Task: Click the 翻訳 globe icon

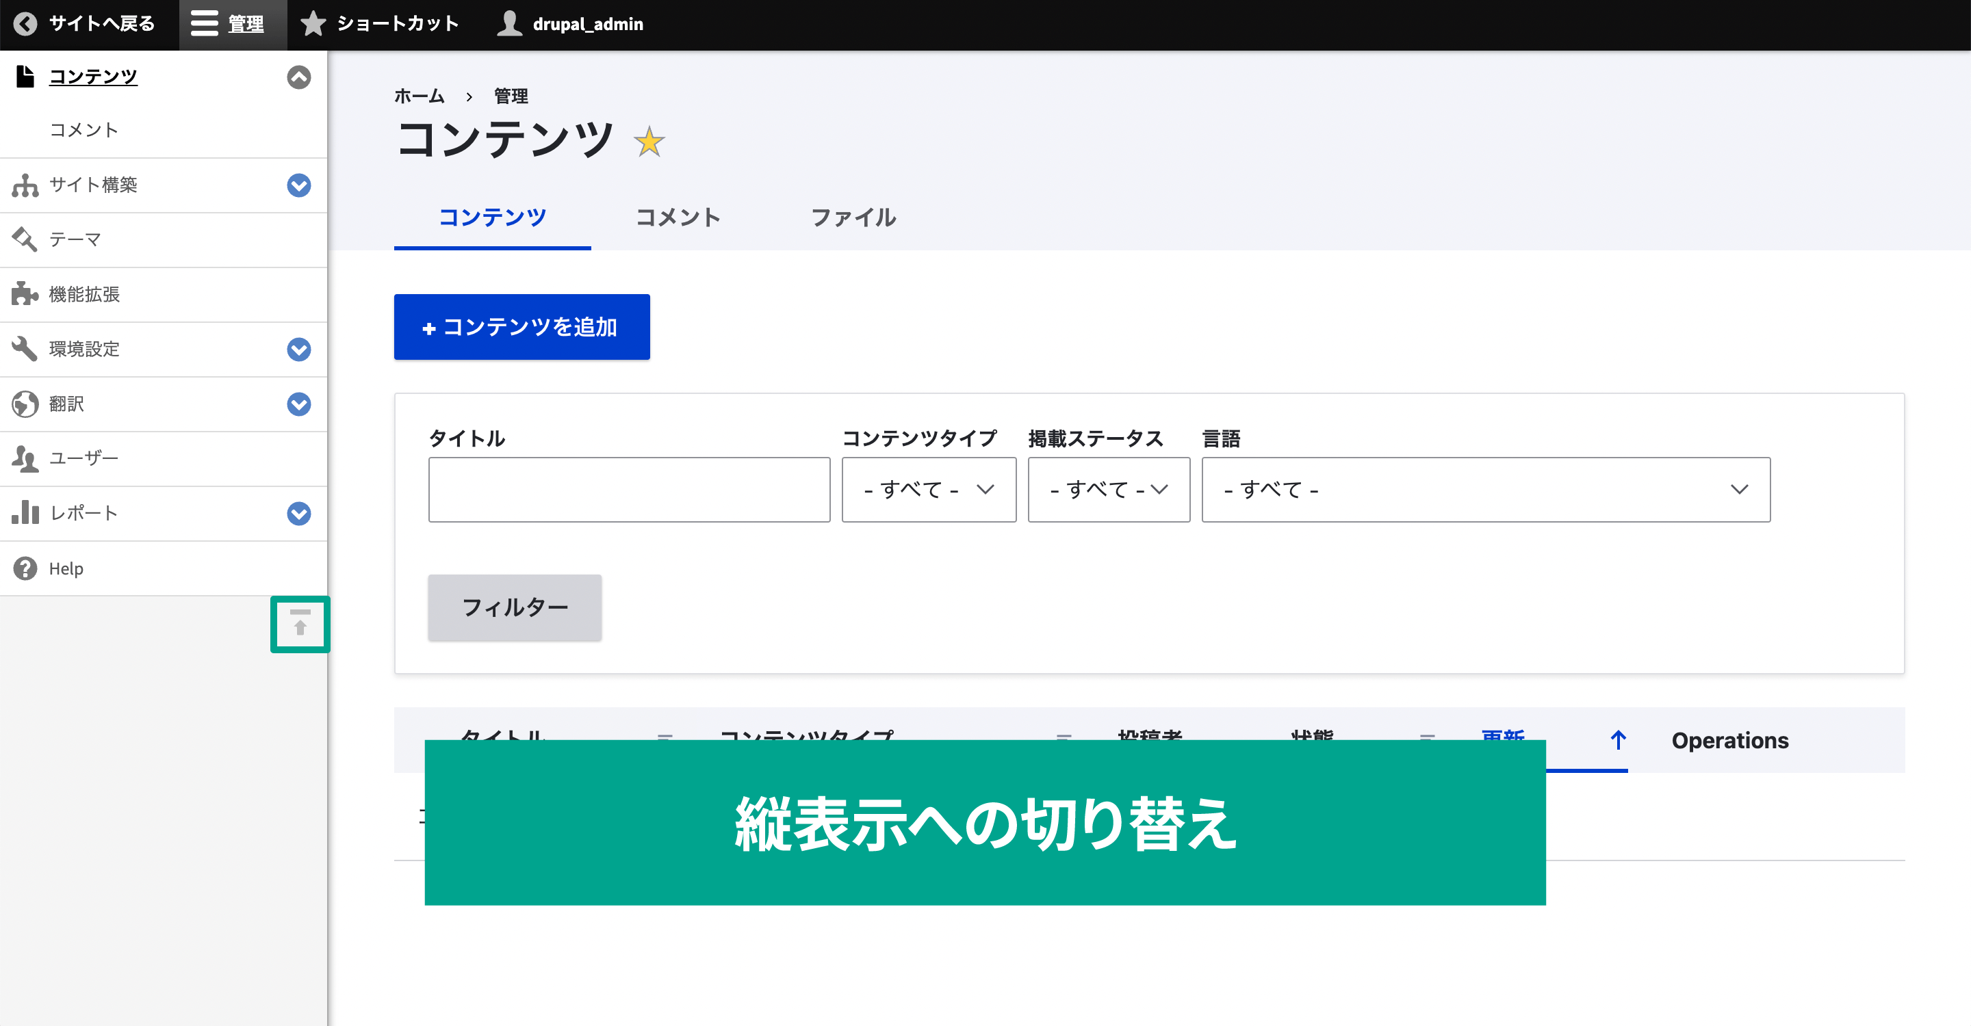Action: click(x=25, y=404)
